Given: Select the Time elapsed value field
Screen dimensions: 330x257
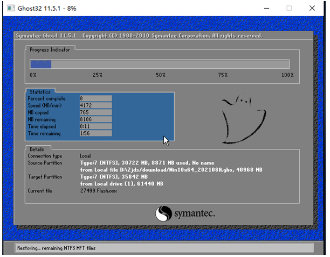Looking at the screenshot, I should (95, 126).
